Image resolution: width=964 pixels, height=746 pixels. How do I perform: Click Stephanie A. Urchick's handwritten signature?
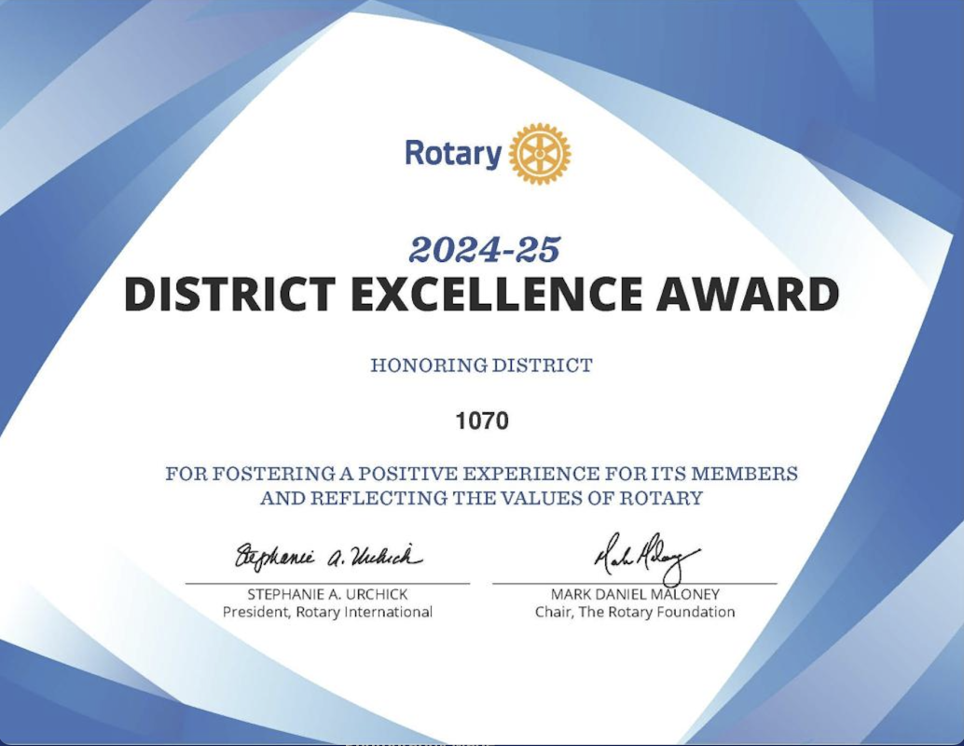click(327, 557)
